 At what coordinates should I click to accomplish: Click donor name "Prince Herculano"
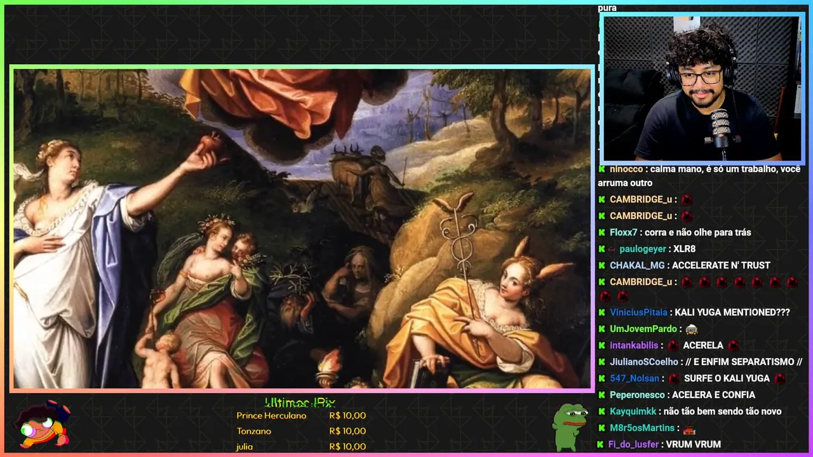tap(271, 416)
